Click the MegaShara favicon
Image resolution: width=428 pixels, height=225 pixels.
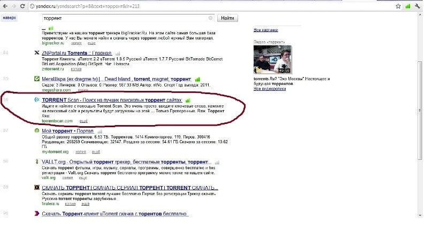37,79
